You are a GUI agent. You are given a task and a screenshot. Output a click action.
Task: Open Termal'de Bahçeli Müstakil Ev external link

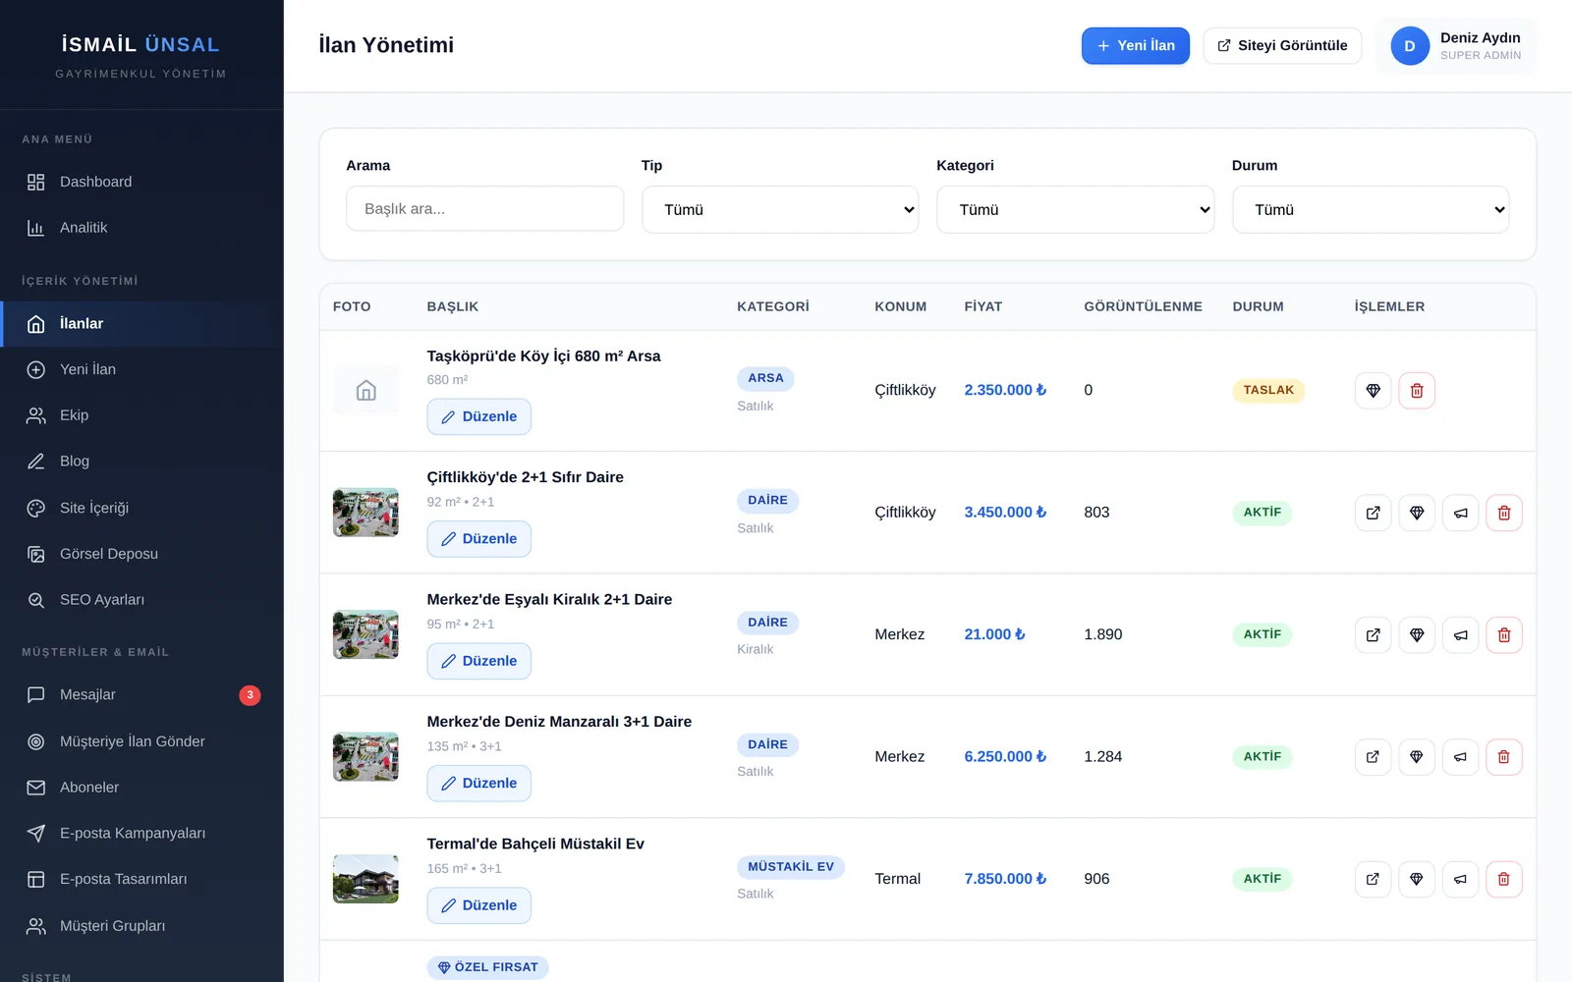[x=1373, y=879]
